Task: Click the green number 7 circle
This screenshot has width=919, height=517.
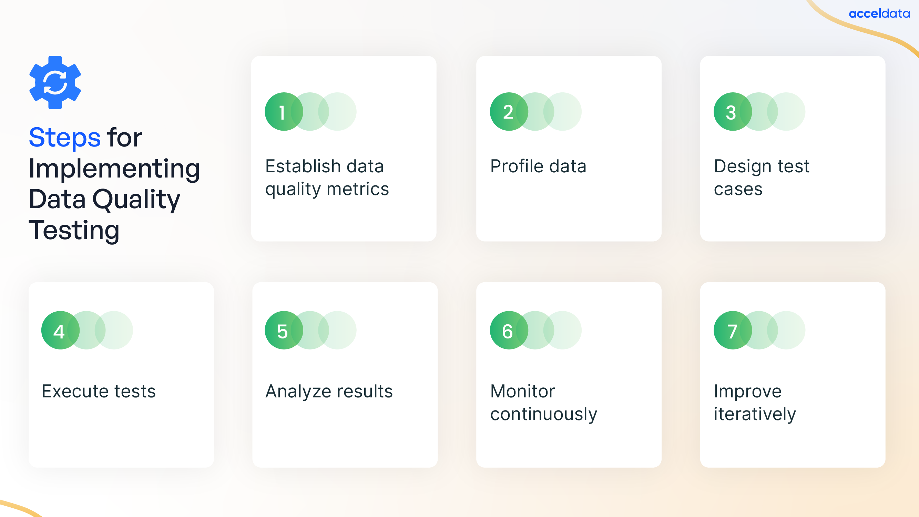Action: (733, 330)
